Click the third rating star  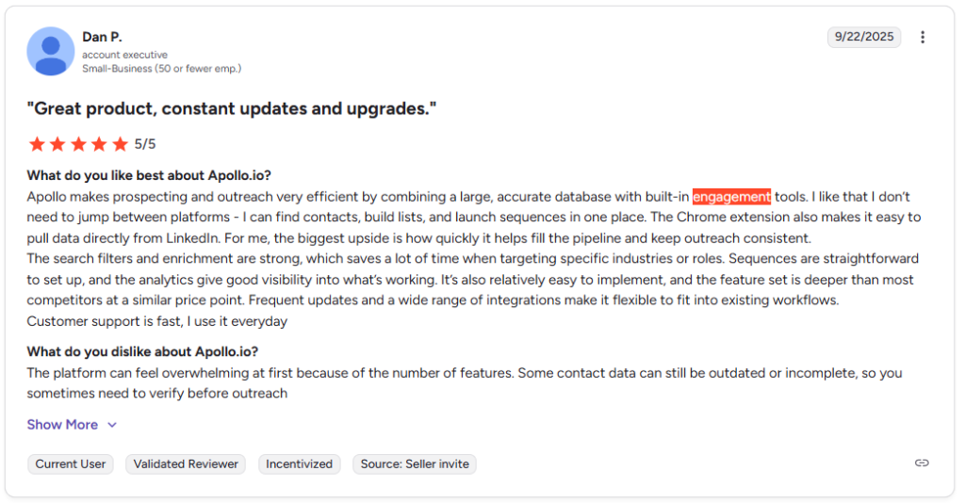click(x=78, y=144)
